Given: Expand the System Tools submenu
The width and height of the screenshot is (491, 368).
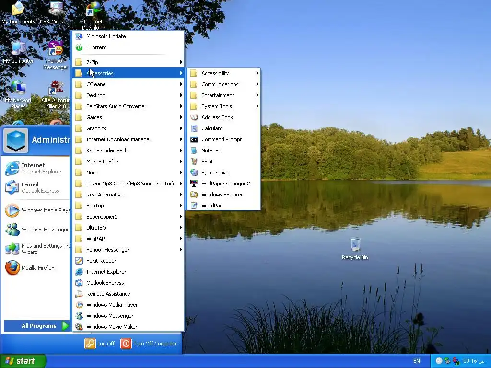Looking at the screenshot, I should click(x=223, y=106).
